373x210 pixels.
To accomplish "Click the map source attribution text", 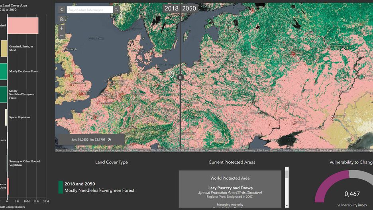I will [214, 150].
